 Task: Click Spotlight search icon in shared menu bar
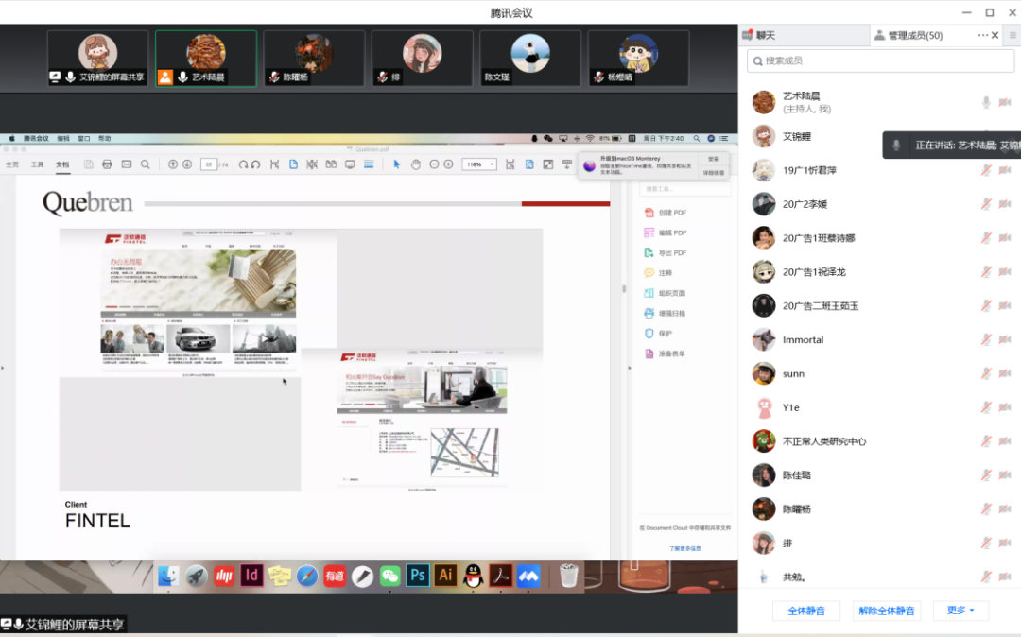point(696,139)
